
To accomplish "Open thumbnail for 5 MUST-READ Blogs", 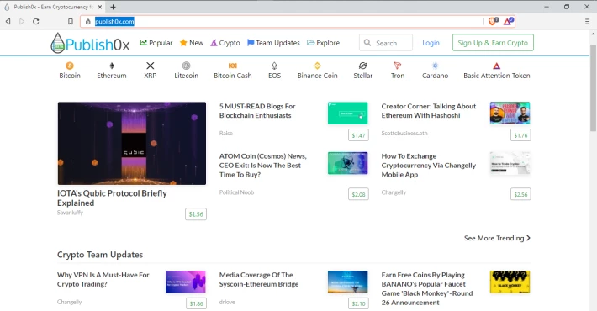I will [347, 113].
